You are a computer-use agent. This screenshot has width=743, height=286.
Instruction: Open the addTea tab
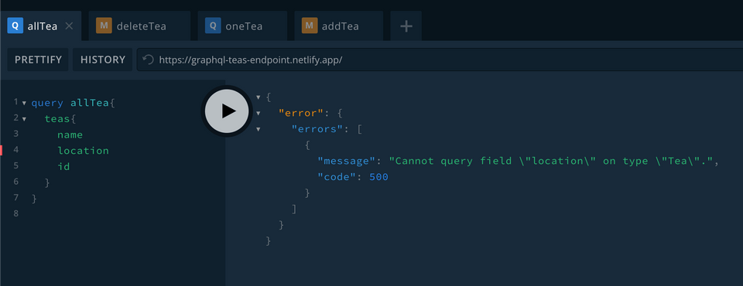point(338,26)
